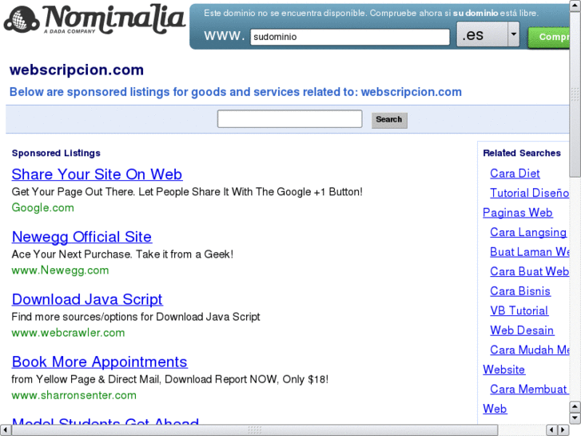581x436 pixels.
Task: Click the vertical scrollbar thumb
Action: 575,94
